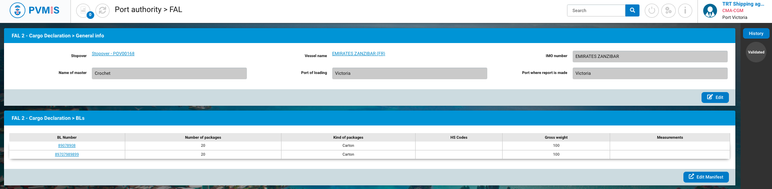The image size is (772, 189).
Task: Click the refresh arrows icon
Action: 102,10
